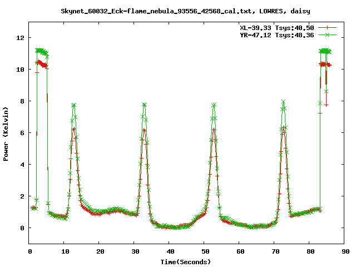
Task: Click the x-axis tick label 80
Action: click(310, 251)
